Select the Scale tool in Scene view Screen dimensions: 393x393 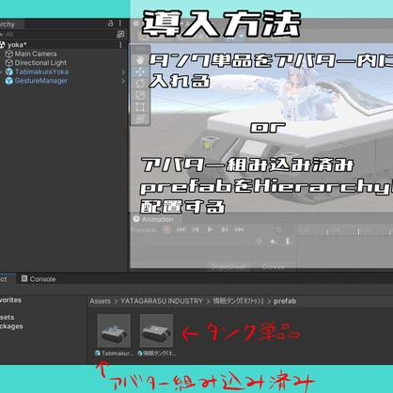(140, 95)
